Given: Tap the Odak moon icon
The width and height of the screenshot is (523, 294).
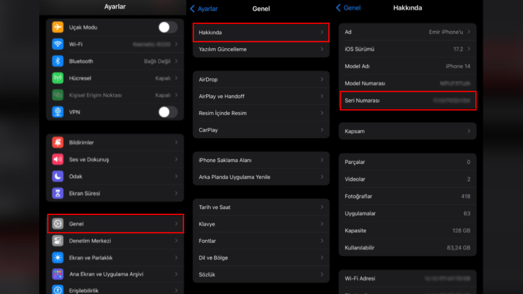Looking at the screenshot, I should tap(58, 176).
